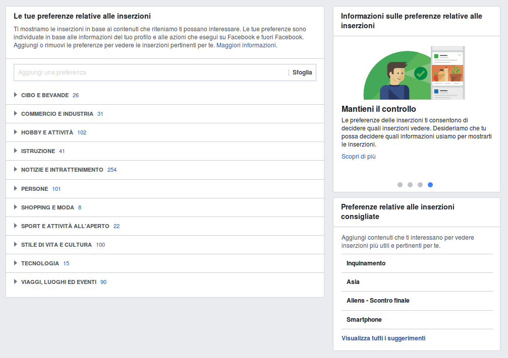Screen dimensions: 508x358
Task: Select the second carousel dot
Action: (410, 185)
